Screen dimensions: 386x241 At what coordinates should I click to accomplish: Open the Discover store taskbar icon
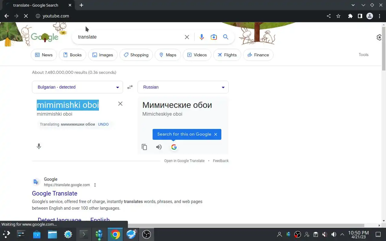(x=37, y=234)
